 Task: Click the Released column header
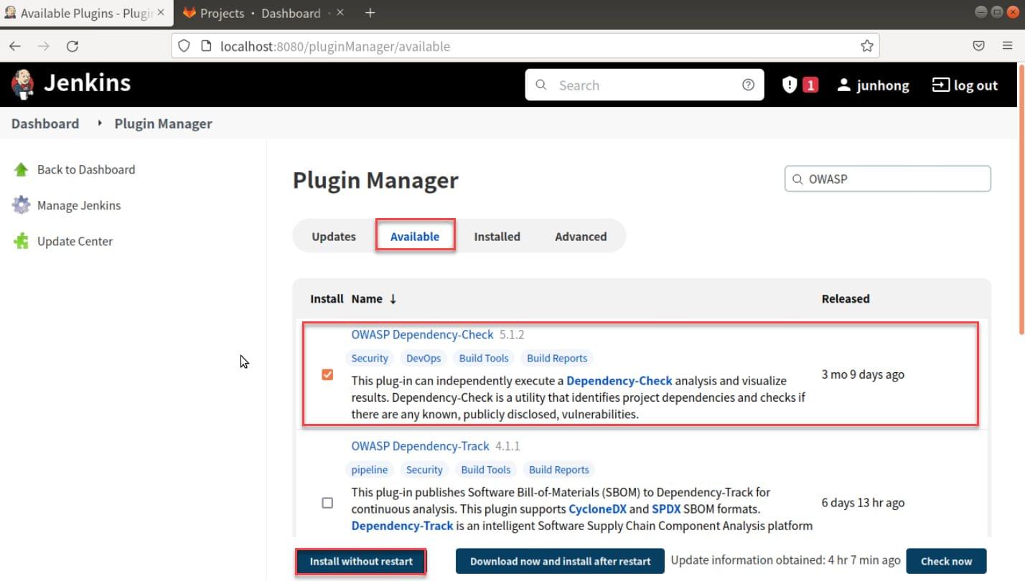(x=846, y=299)
